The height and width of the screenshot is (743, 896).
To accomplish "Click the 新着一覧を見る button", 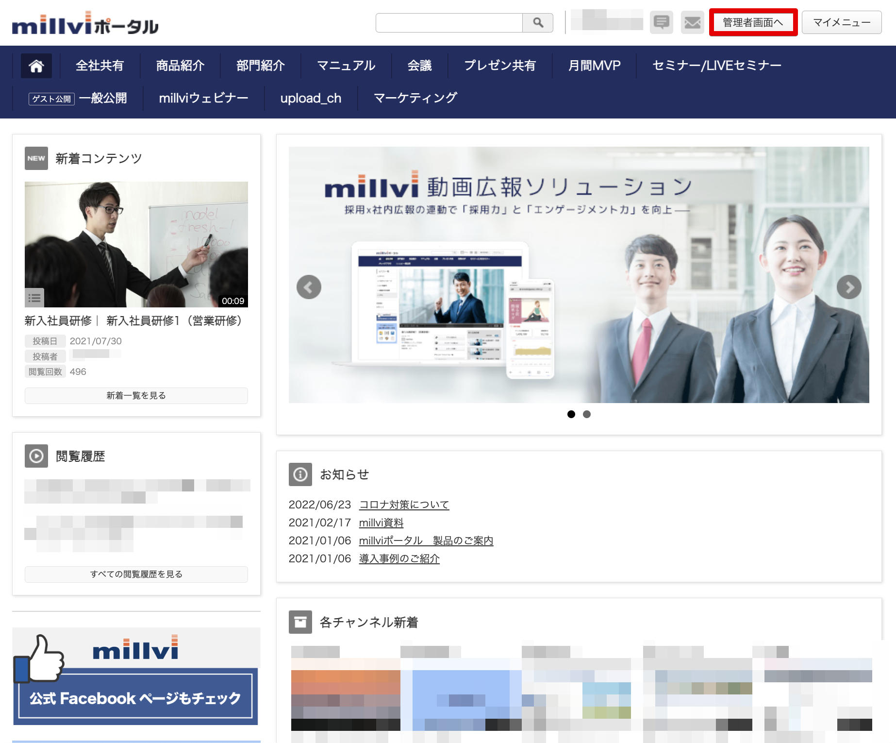I will pyautogui.click(x=136, y=395).
